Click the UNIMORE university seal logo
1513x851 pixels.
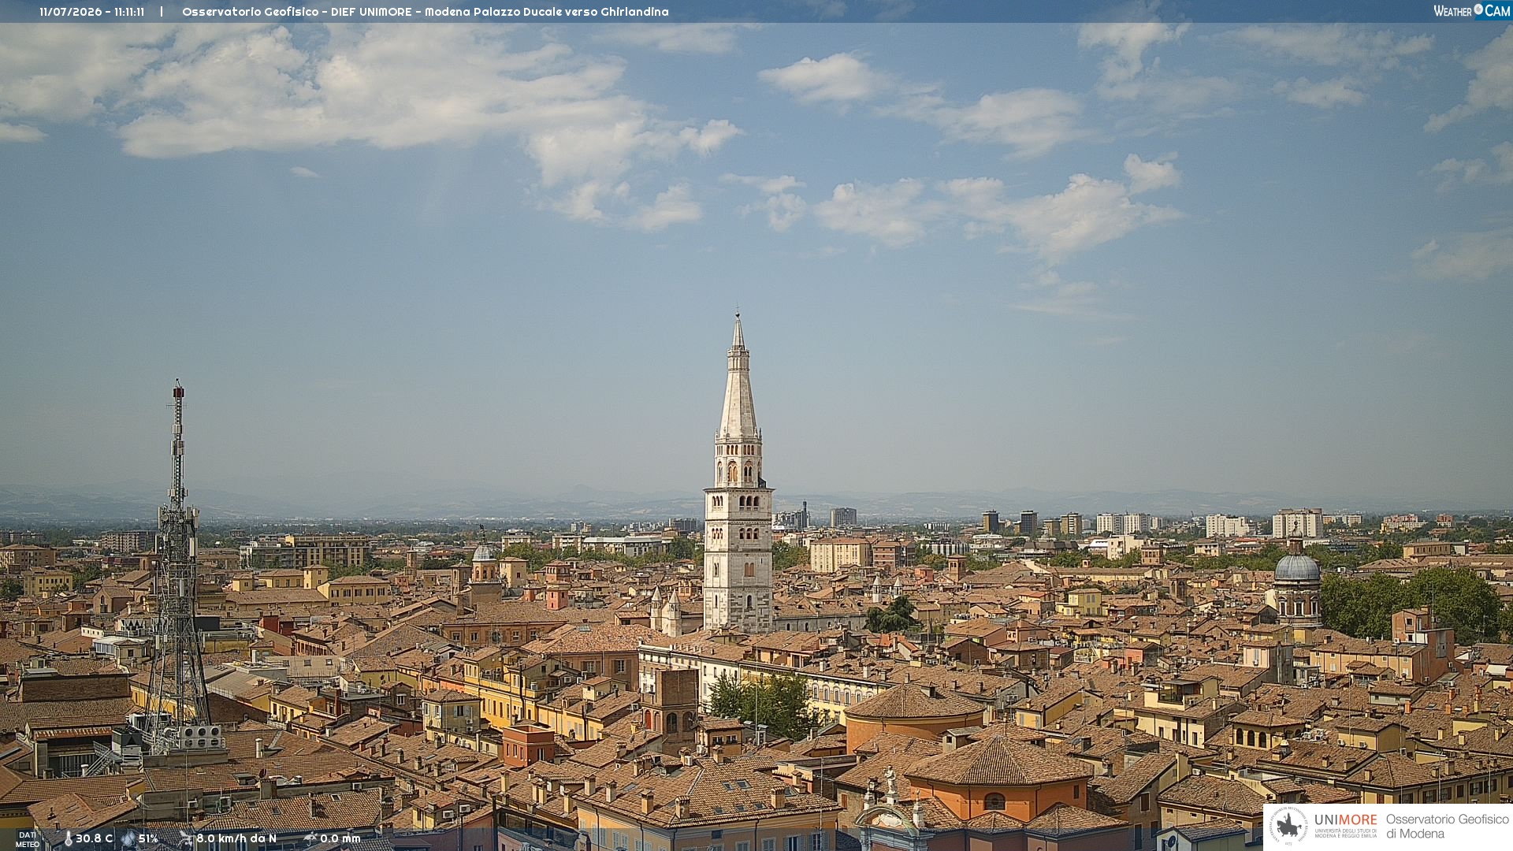click(1289, 827)
